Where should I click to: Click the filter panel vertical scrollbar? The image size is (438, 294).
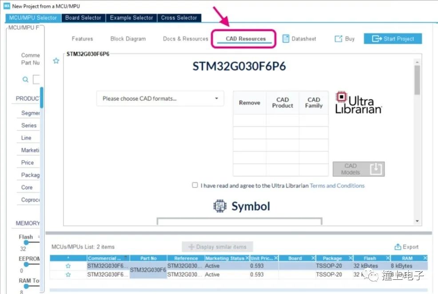point(42,98)
